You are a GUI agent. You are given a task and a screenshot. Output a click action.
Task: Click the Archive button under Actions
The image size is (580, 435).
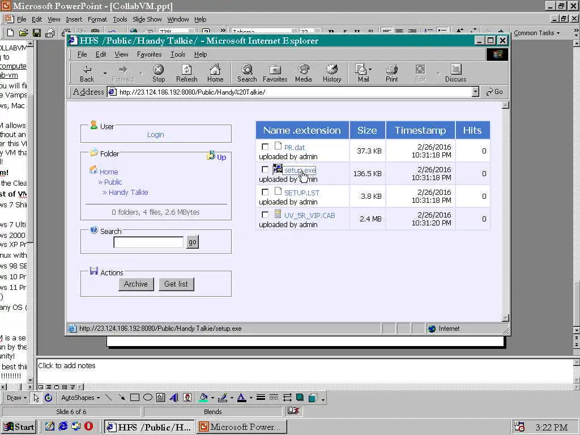(136, 284)
